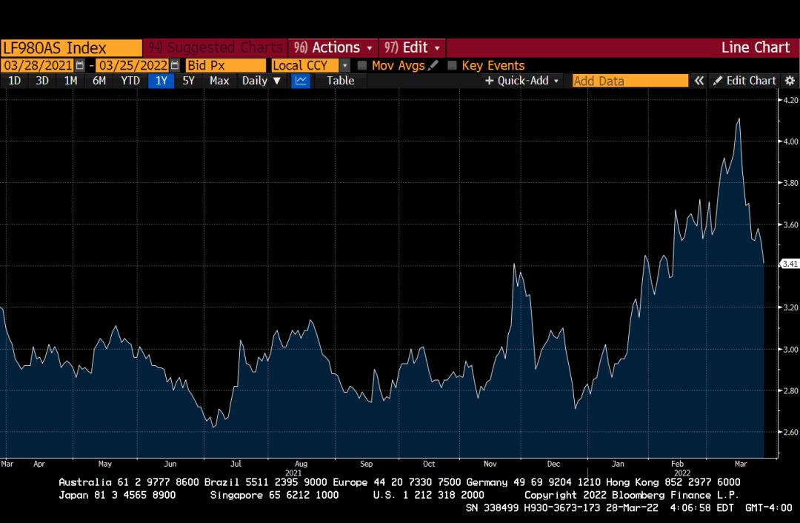This screenshot has width=800, height=523.
Task: Select the Max time range button
Action: [x=219, y=81]
